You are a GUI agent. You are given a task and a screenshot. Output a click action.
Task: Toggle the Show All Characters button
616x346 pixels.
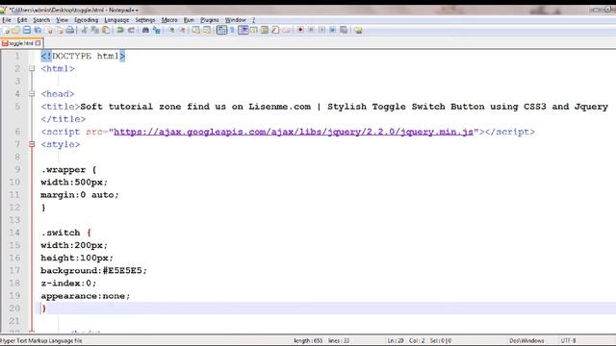(x=232, y=30)
